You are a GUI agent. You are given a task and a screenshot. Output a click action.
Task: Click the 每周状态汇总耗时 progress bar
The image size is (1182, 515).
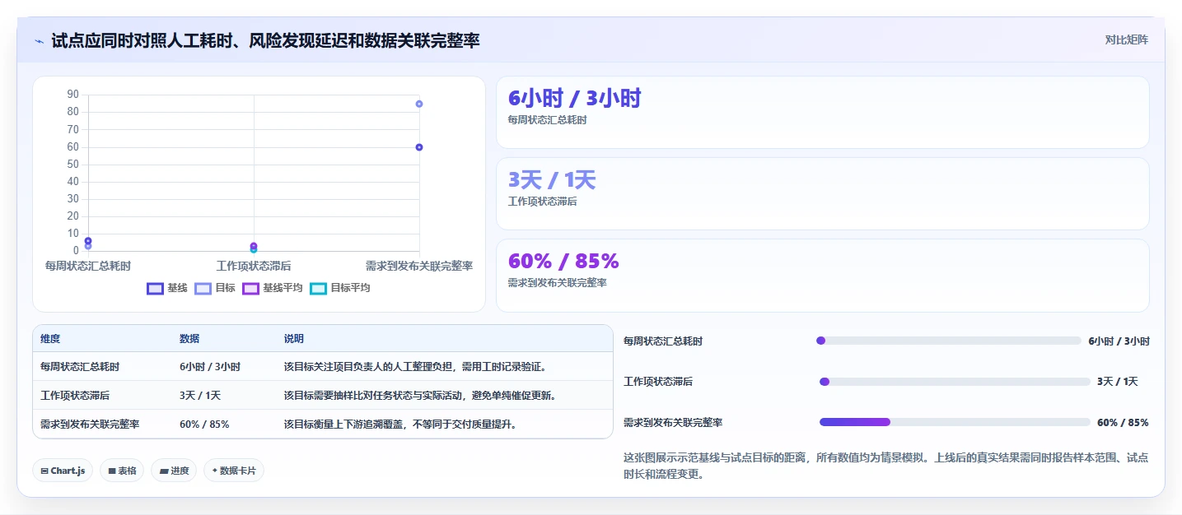tap(948, 341)
